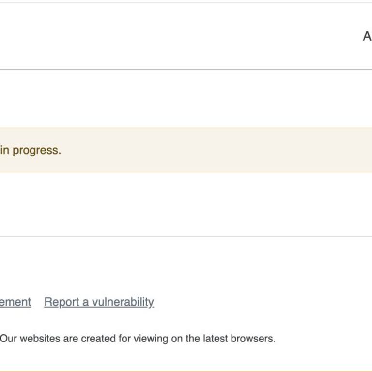Click the word "Our" starting the footer note

pos(8,339)
